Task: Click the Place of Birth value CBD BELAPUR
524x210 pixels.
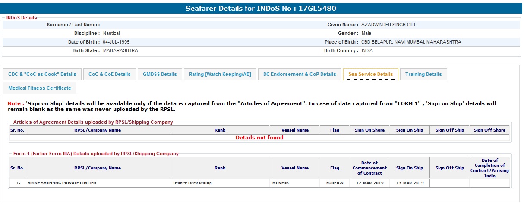Action: [x=411, y=42]
